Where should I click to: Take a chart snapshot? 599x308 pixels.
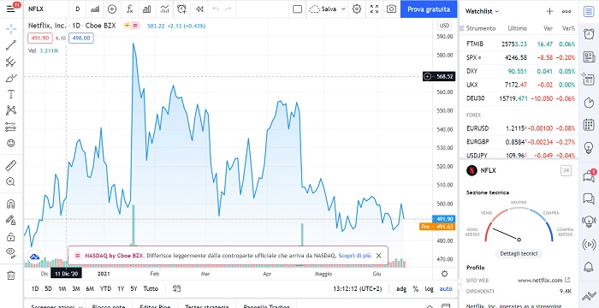coord(391,9)
